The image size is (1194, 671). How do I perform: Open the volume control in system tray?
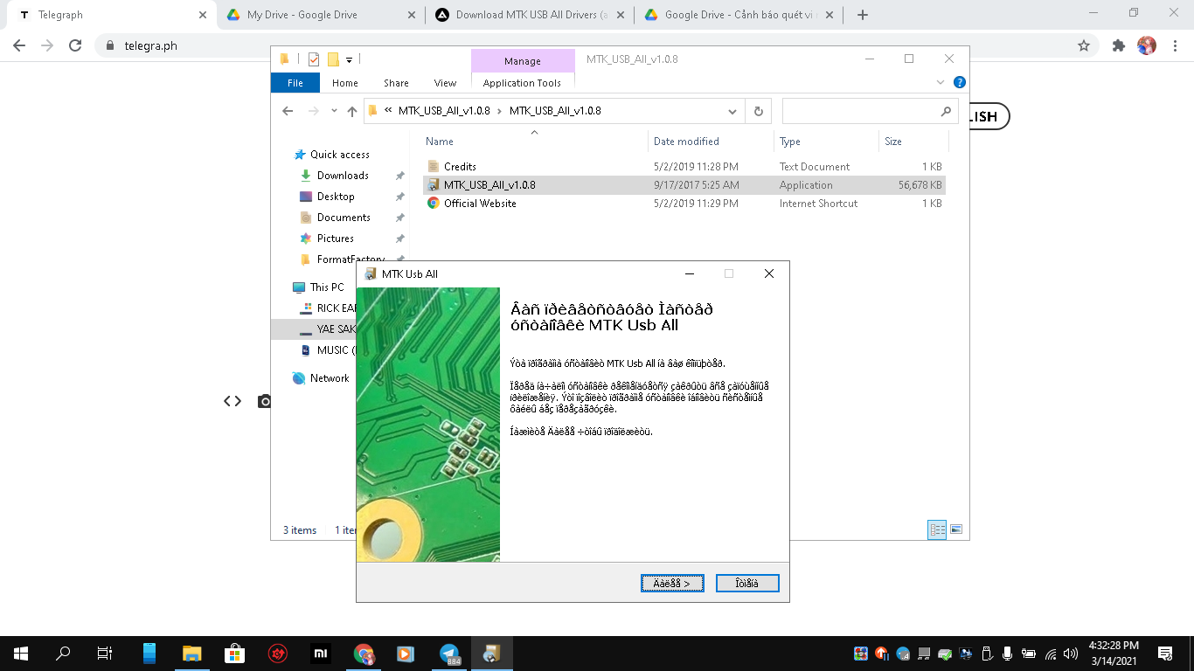pos(1071,654)
